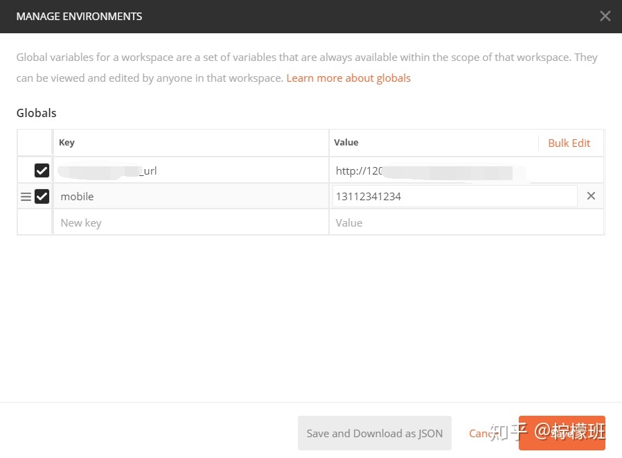Click Save and Download as JSON
Viewport: 622px width, 458px height.
click(x=375, y=433)
